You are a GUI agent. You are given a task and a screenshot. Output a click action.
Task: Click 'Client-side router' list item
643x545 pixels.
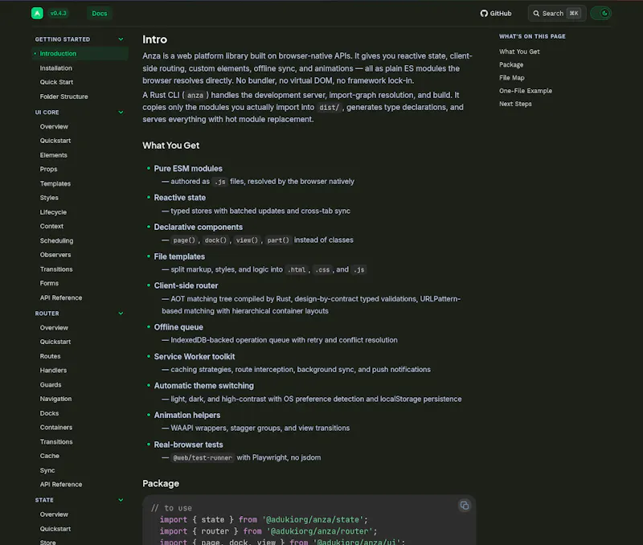point(186,286)
